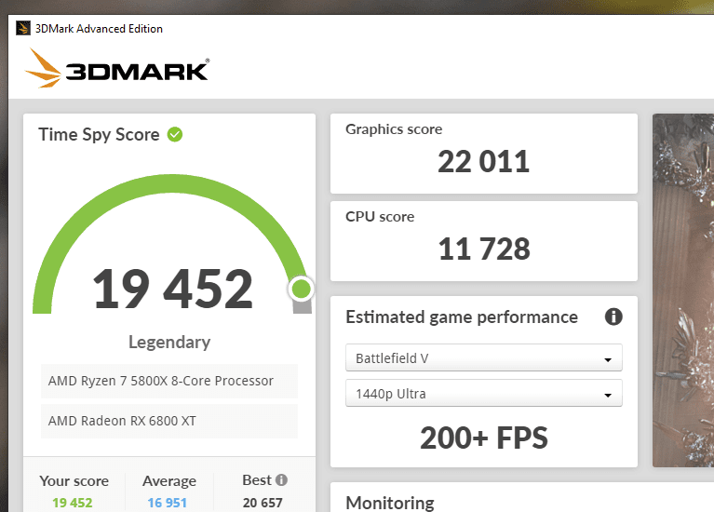Click the Estimated game performance heading

tap(462, 317)
